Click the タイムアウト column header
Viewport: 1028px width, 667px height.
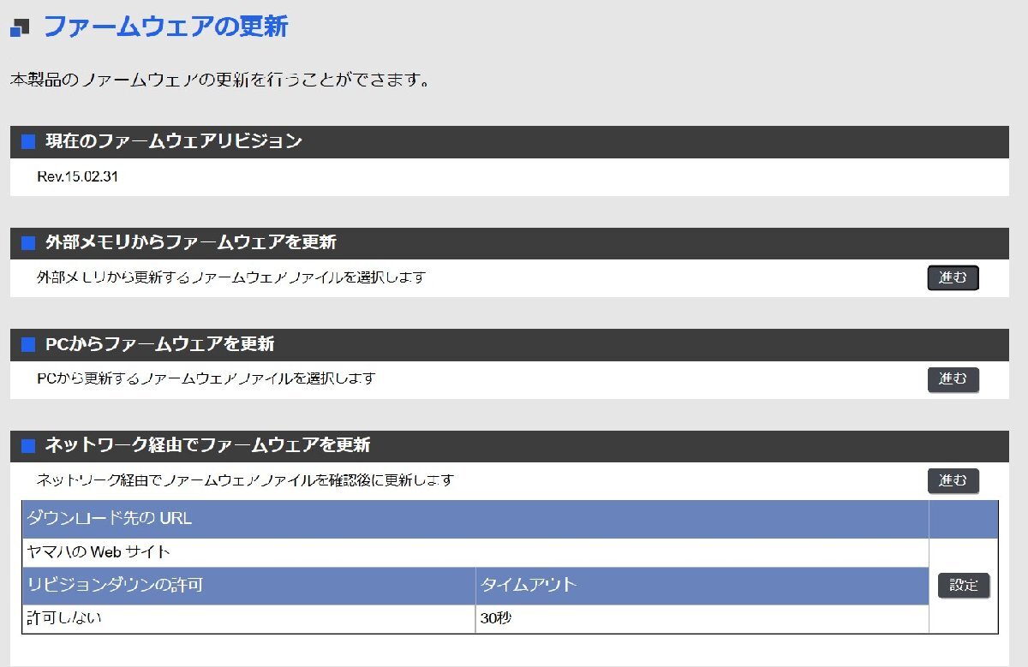click(x=702, y=586)
